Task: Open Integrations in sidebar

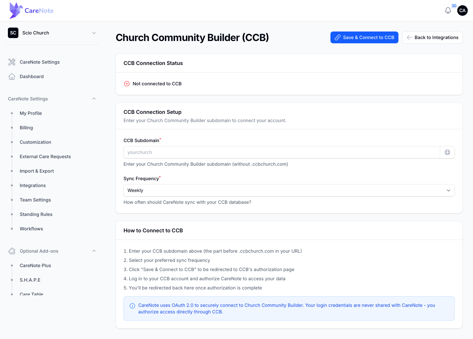Action: pos(33,185)
